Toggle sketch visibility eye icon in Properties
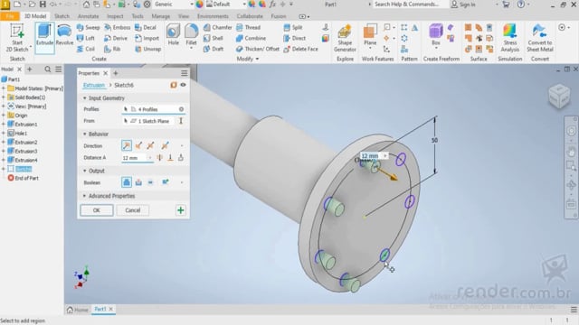 pos(183,85)
